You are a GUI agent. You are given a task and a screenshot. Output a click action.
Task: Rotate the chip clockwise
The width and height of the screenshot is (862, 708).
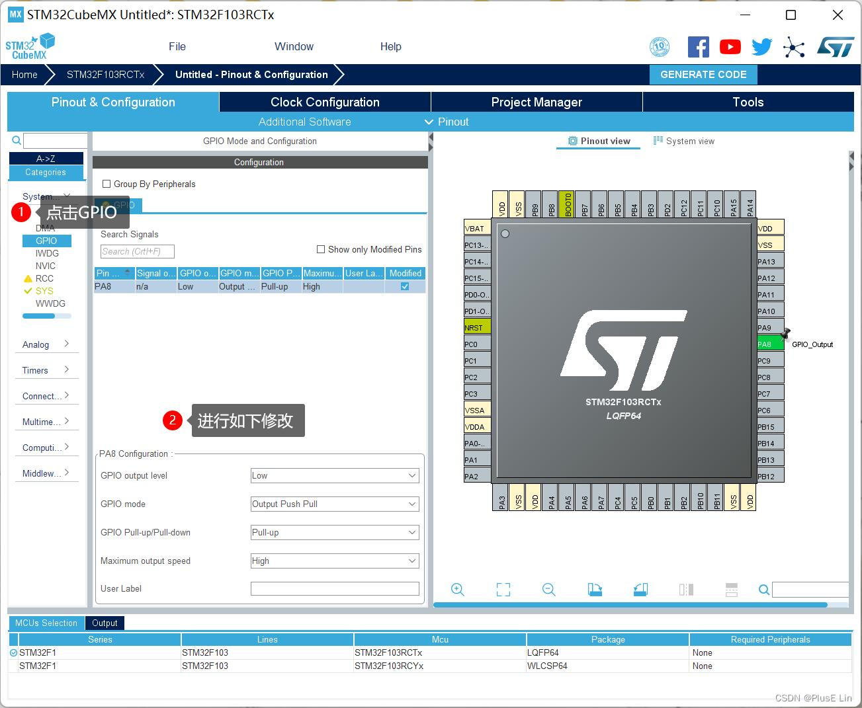[595, 590]
